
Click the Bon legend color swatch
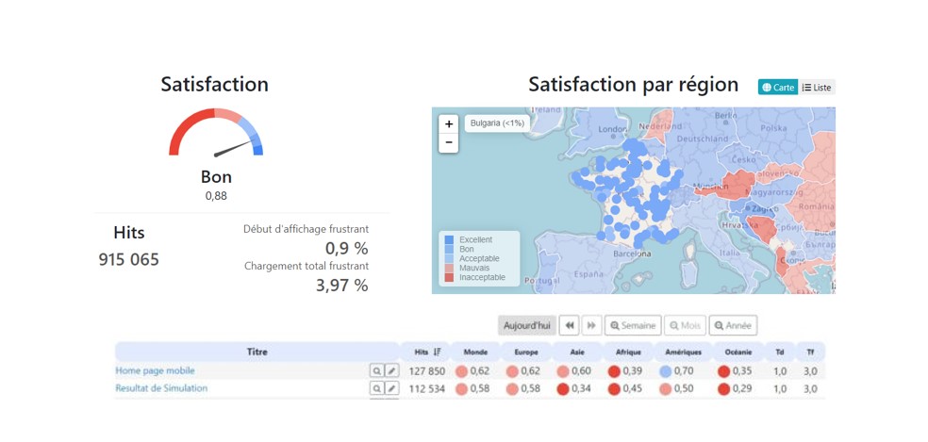pyautogui.click(x=449, y=249)
